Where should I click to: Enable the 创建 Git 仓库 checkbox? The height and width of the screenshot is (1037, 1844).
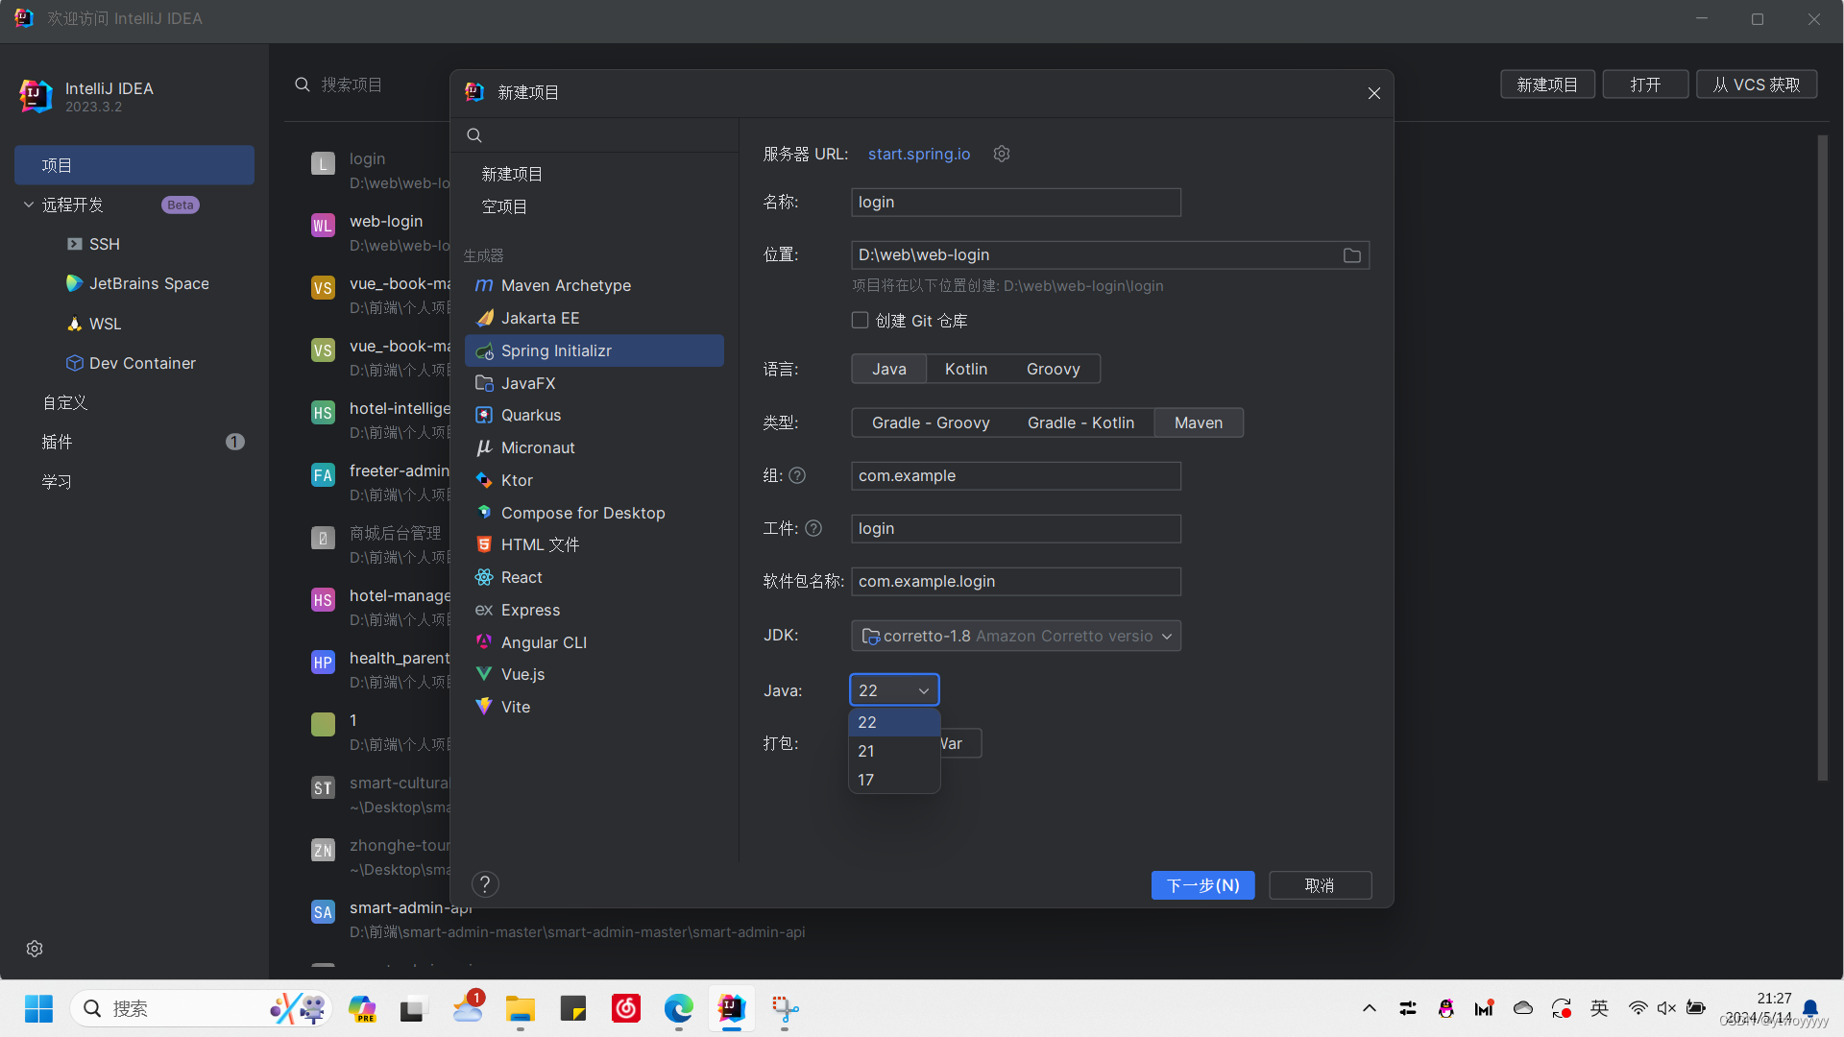(x=860, y=321)
